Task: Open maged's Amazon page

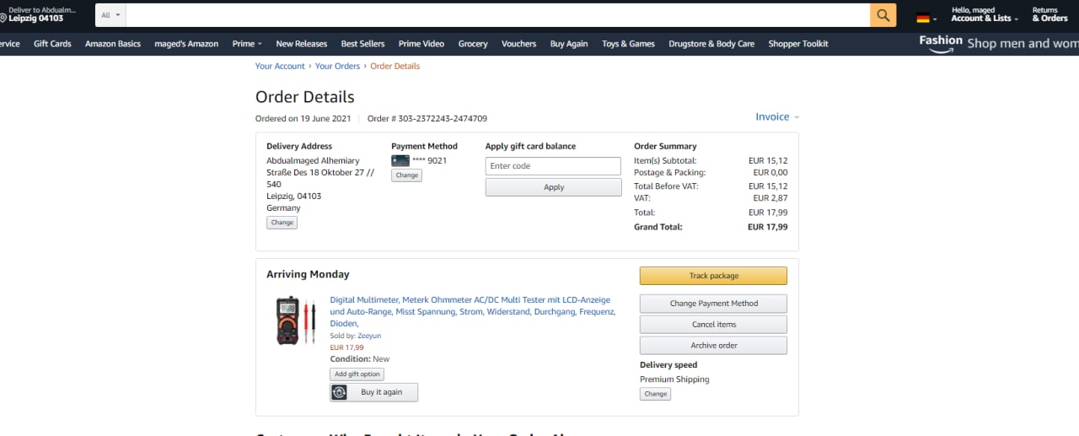Action: (186, 44)
